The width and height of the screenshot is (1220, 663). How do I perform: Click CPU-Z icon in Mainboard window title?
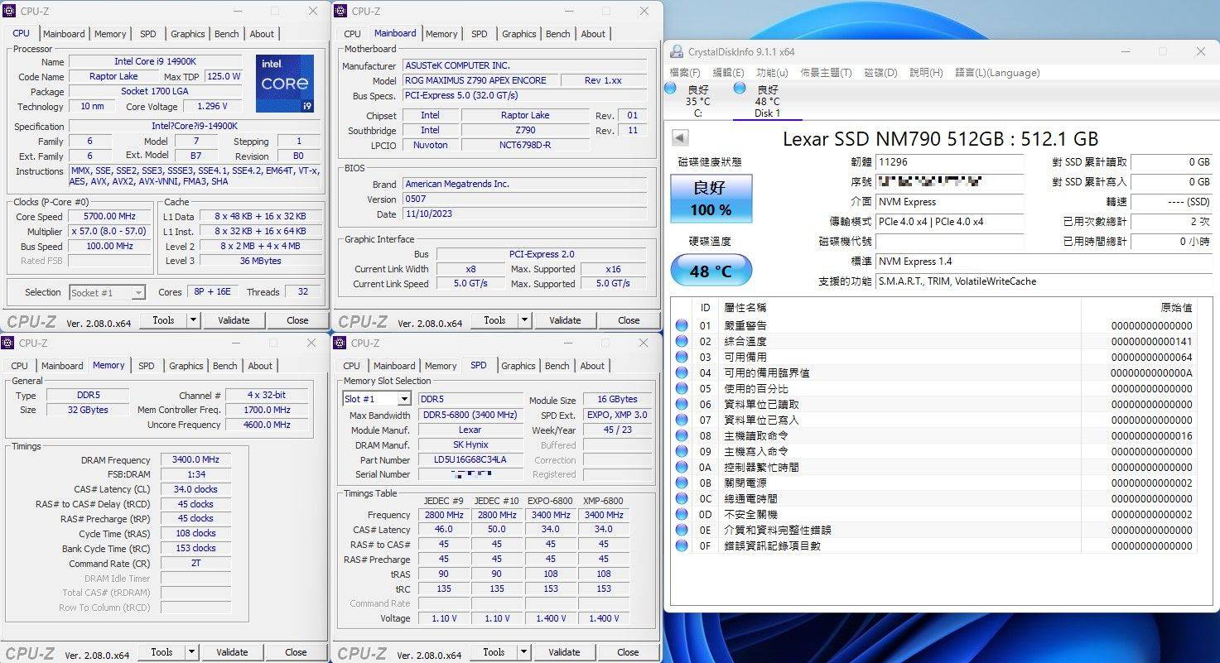tap(341, 12)
